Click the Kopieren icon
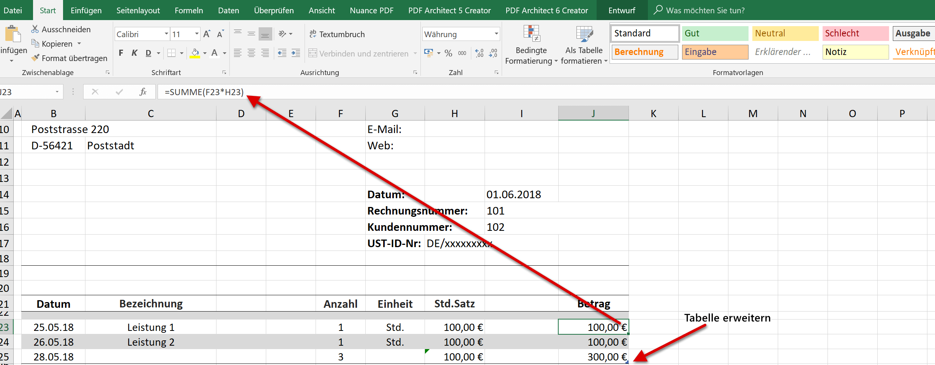Screen dimensions: 935x365 point(35,44)
